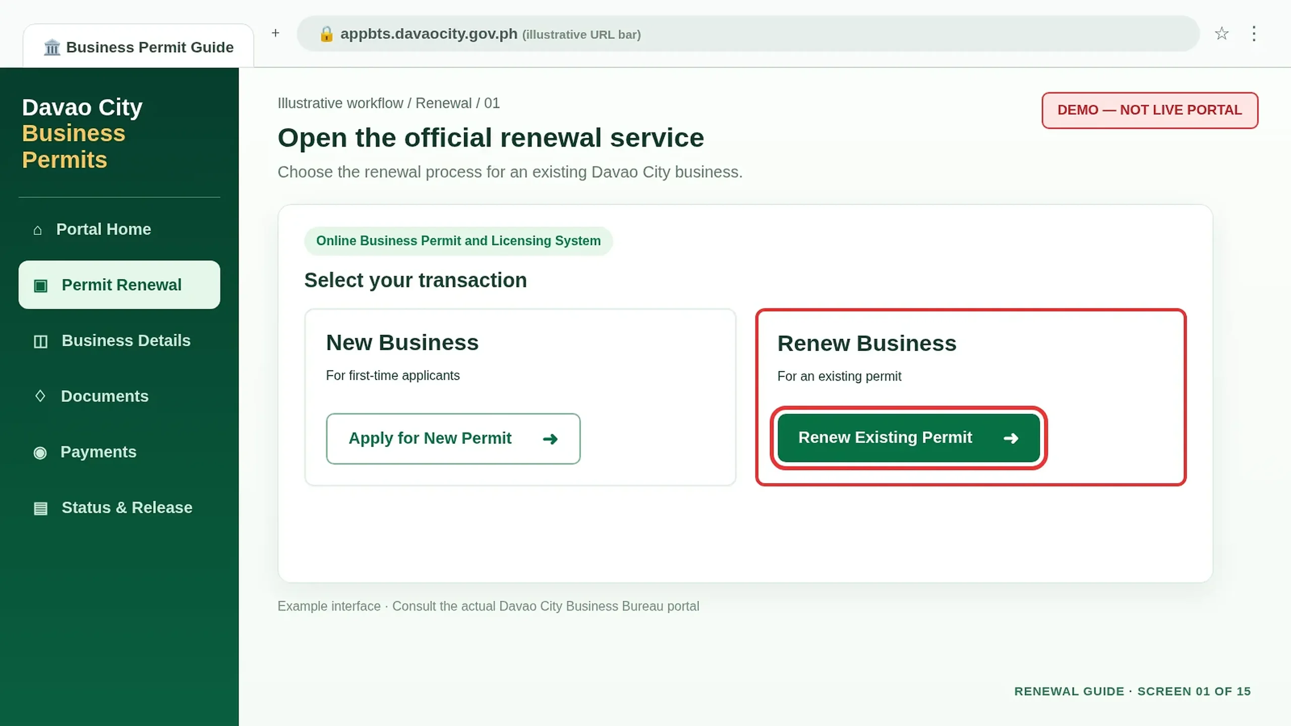Click the Payments circle icon
Screen dimensions: 1291x726
click(40, 453)
